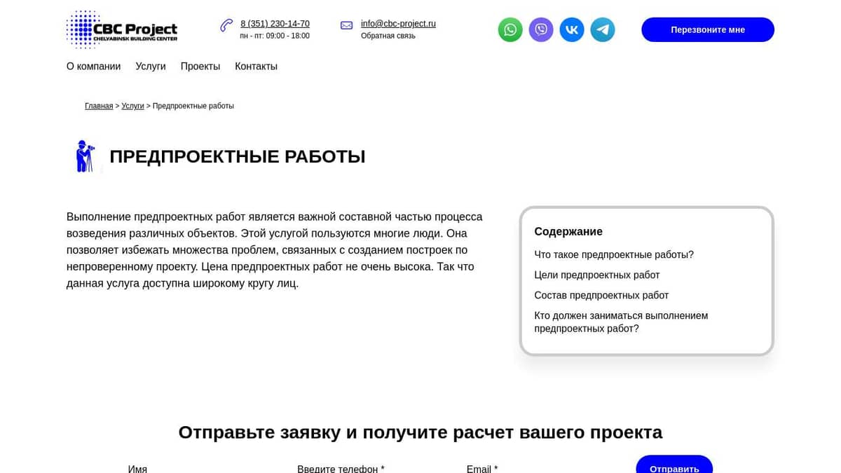The image size is (841, 473).
Task: Follow the Главная breadcrumb link
Action: 98,105
